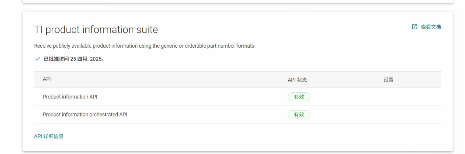Click the API 状态 column header
Image resolution: width=465 pixels, height=154 pixels.
tap(297, 80)
